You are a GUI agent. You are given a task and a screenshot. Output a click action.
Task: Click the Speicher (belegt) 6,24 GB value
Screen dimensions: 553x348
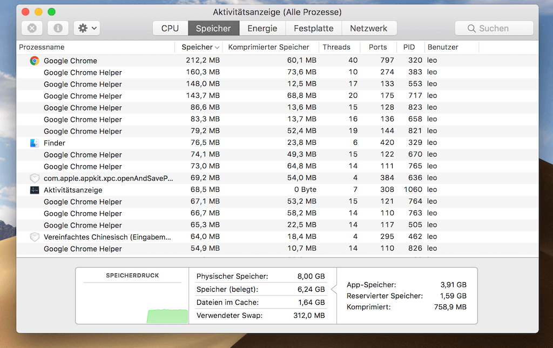click(311, 290)
